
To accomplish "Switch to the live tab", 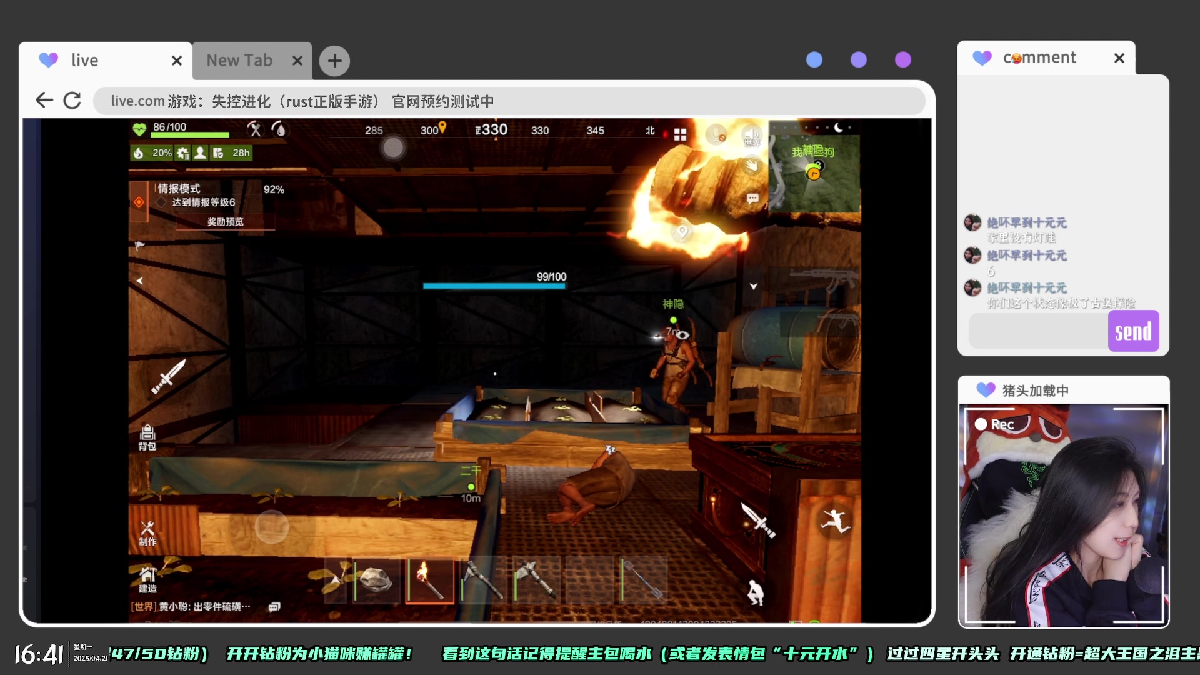I will 106,61.
